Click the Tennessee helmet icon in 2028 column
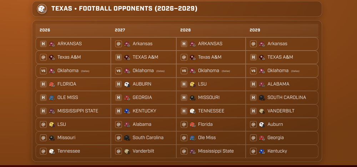 192,111
